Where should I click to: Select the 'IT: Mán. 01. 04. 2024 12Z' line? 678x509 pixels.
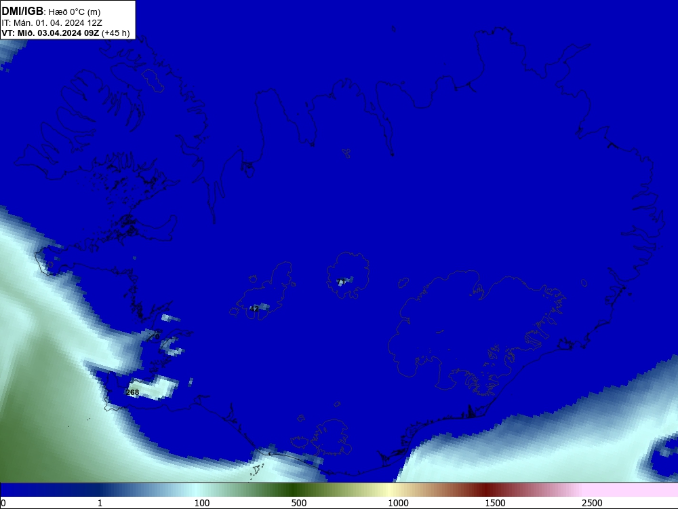52,23
